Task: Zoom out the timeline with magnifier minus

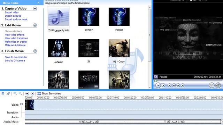Action: coord(20,93)
